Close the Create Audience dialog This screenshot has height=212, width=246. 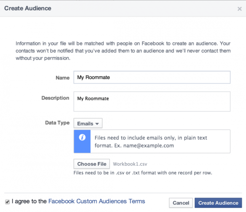click(239, 9)
